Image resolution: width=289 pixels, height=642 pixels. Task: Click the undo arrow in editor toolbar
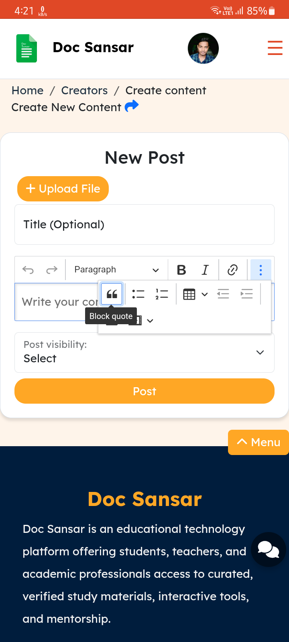coord(28,270)
